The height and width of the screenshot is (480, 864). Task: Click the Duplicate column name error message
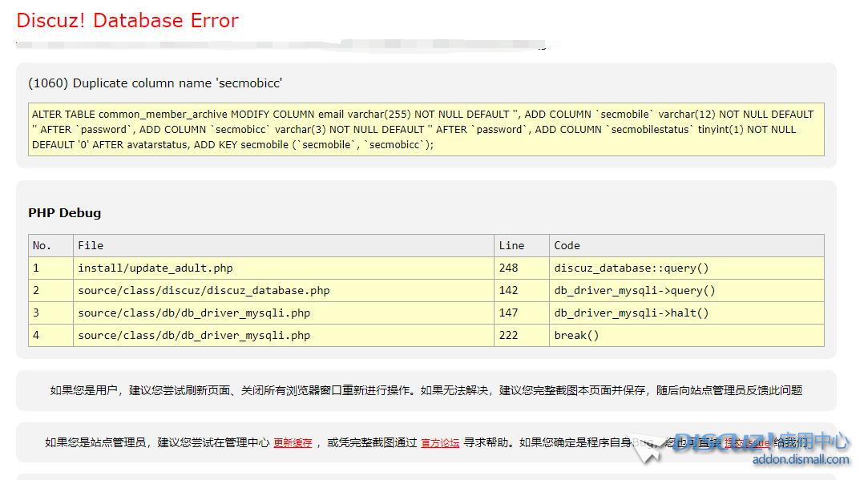click(x=155, y=83)
